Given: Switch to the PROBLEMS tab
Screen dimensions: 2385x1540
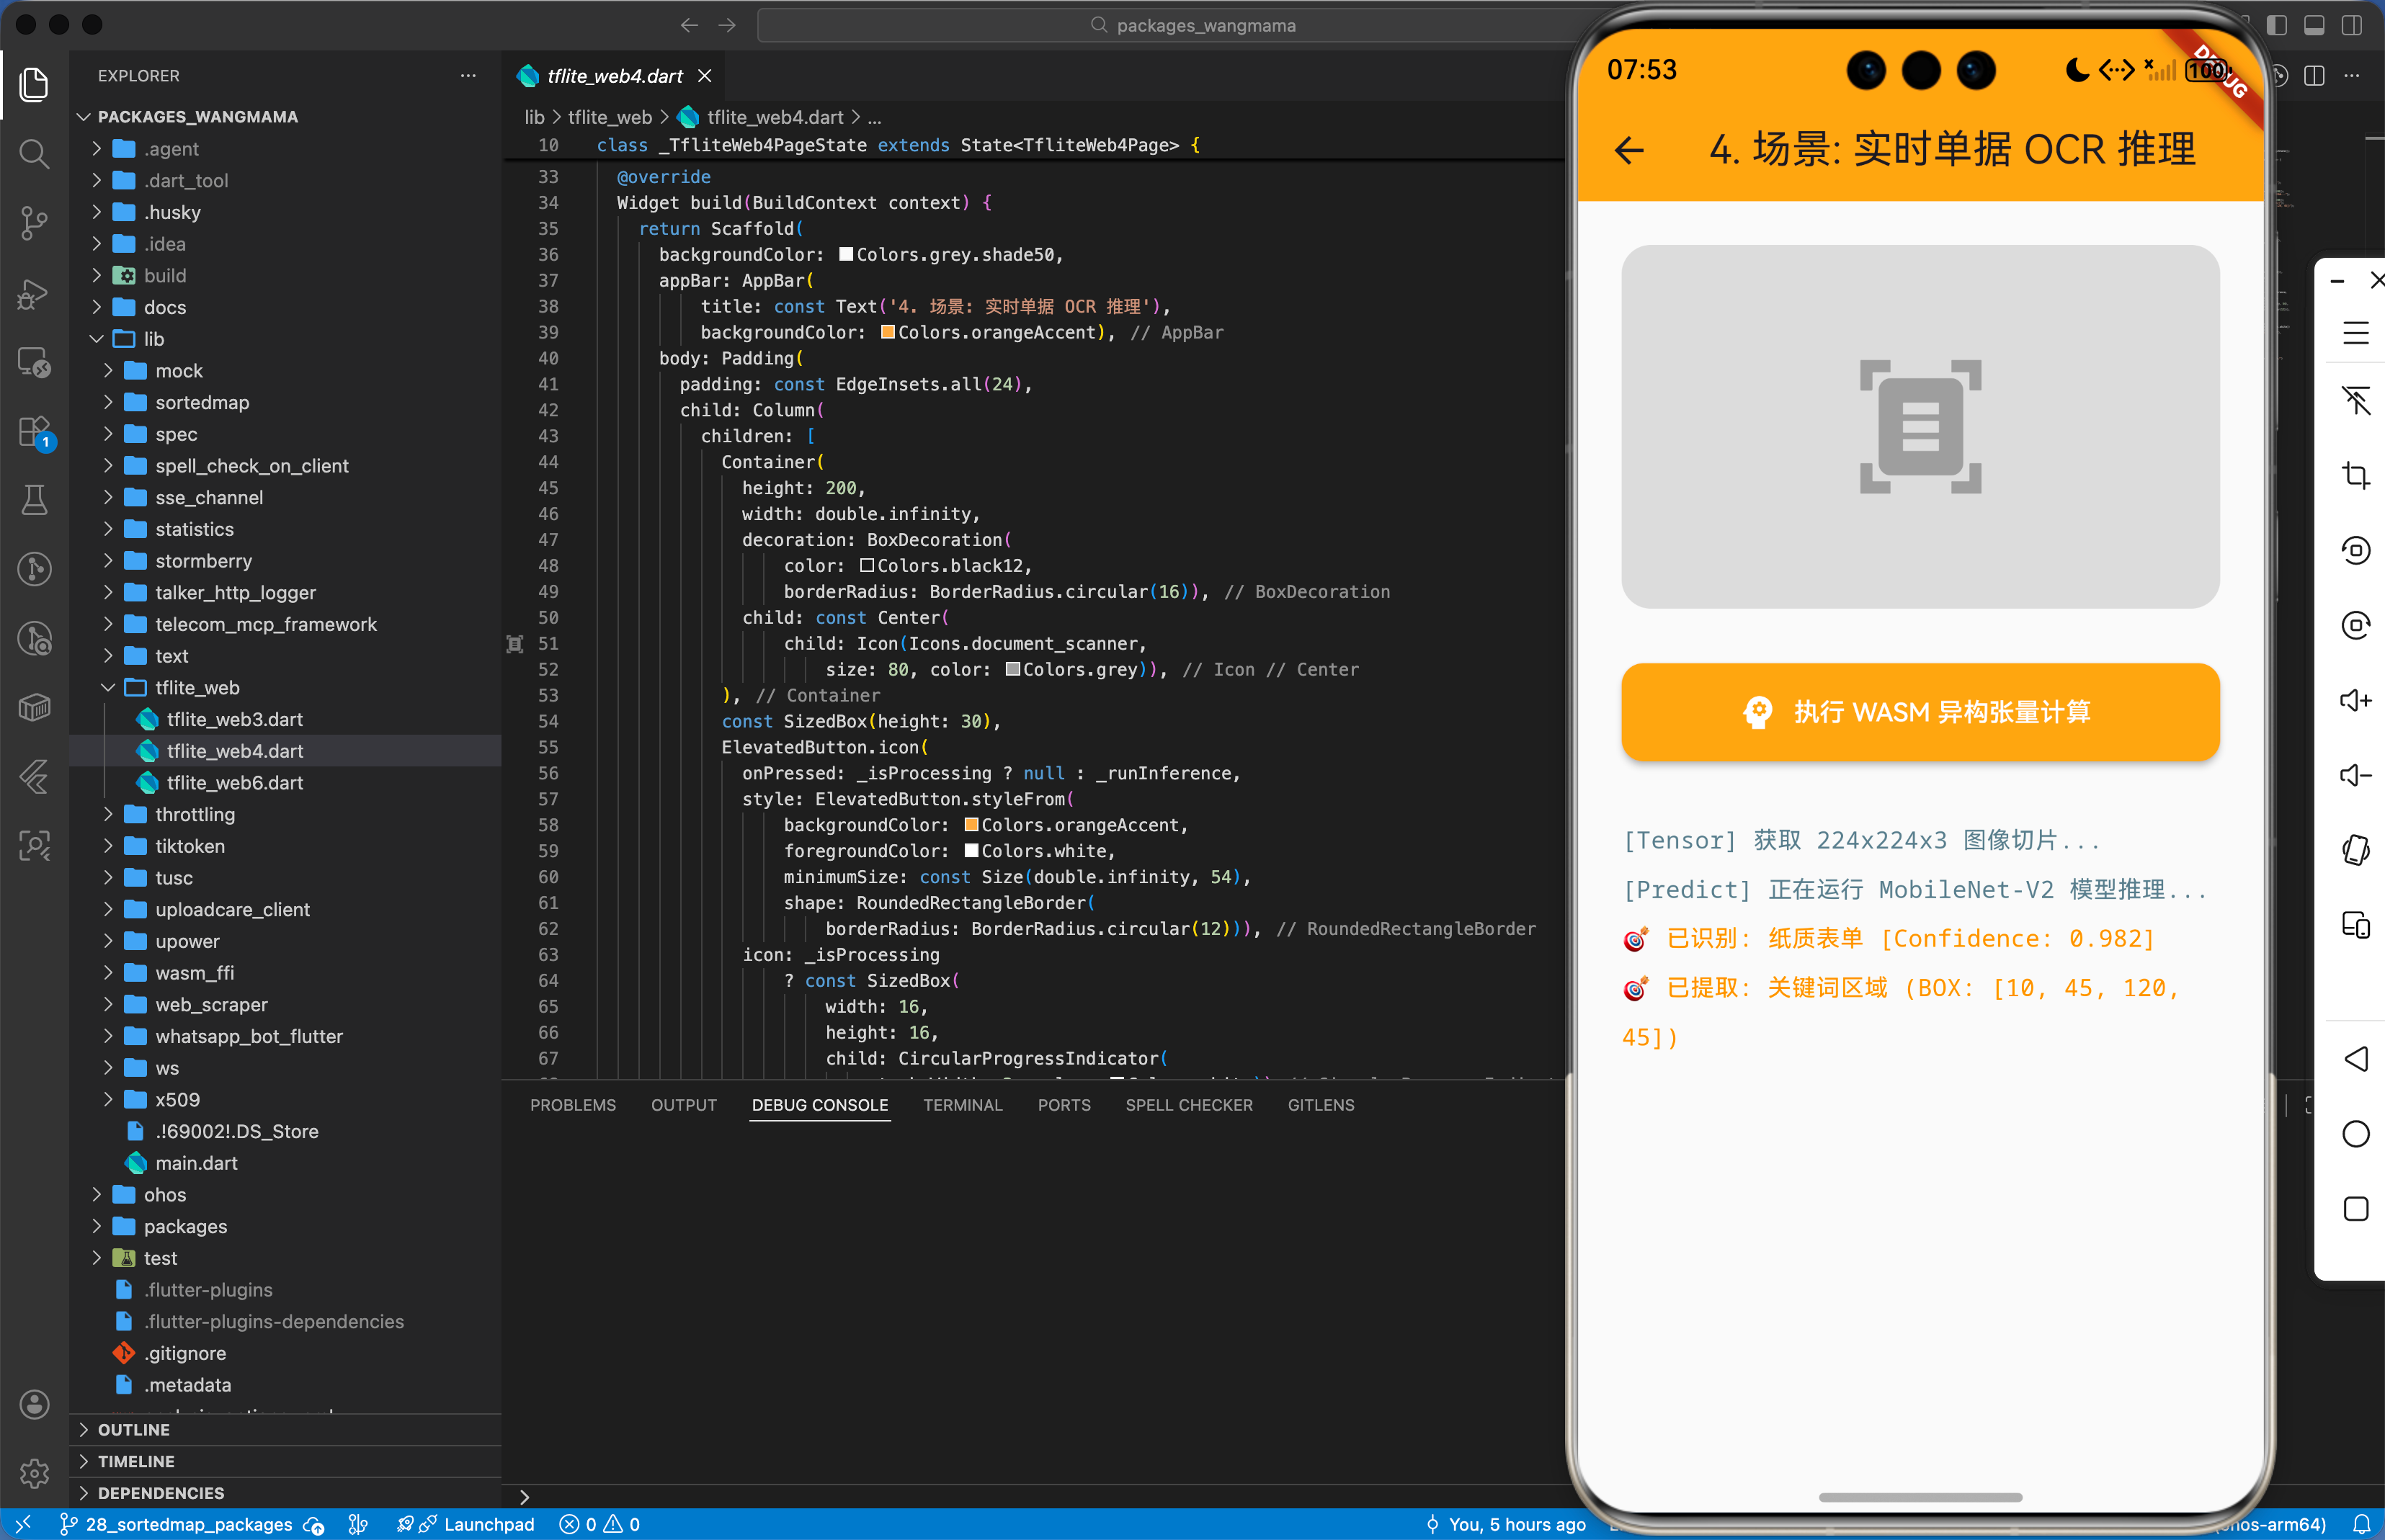Looking at the screenshot, I should [x=572, y=1105].
